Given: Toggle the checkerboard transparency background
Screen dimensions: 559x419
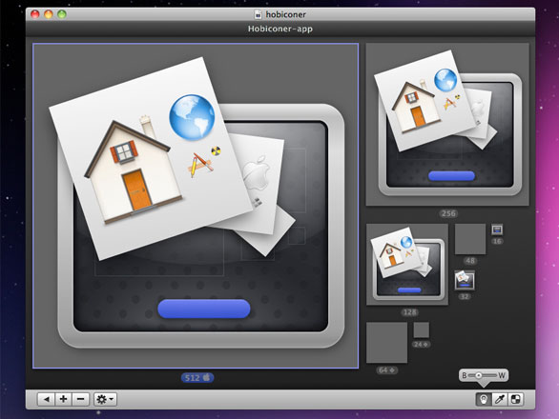Looking at the screenshot, I should 515,399.
